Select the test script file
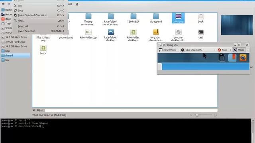255x143 pixels. (x=201, y=32)
